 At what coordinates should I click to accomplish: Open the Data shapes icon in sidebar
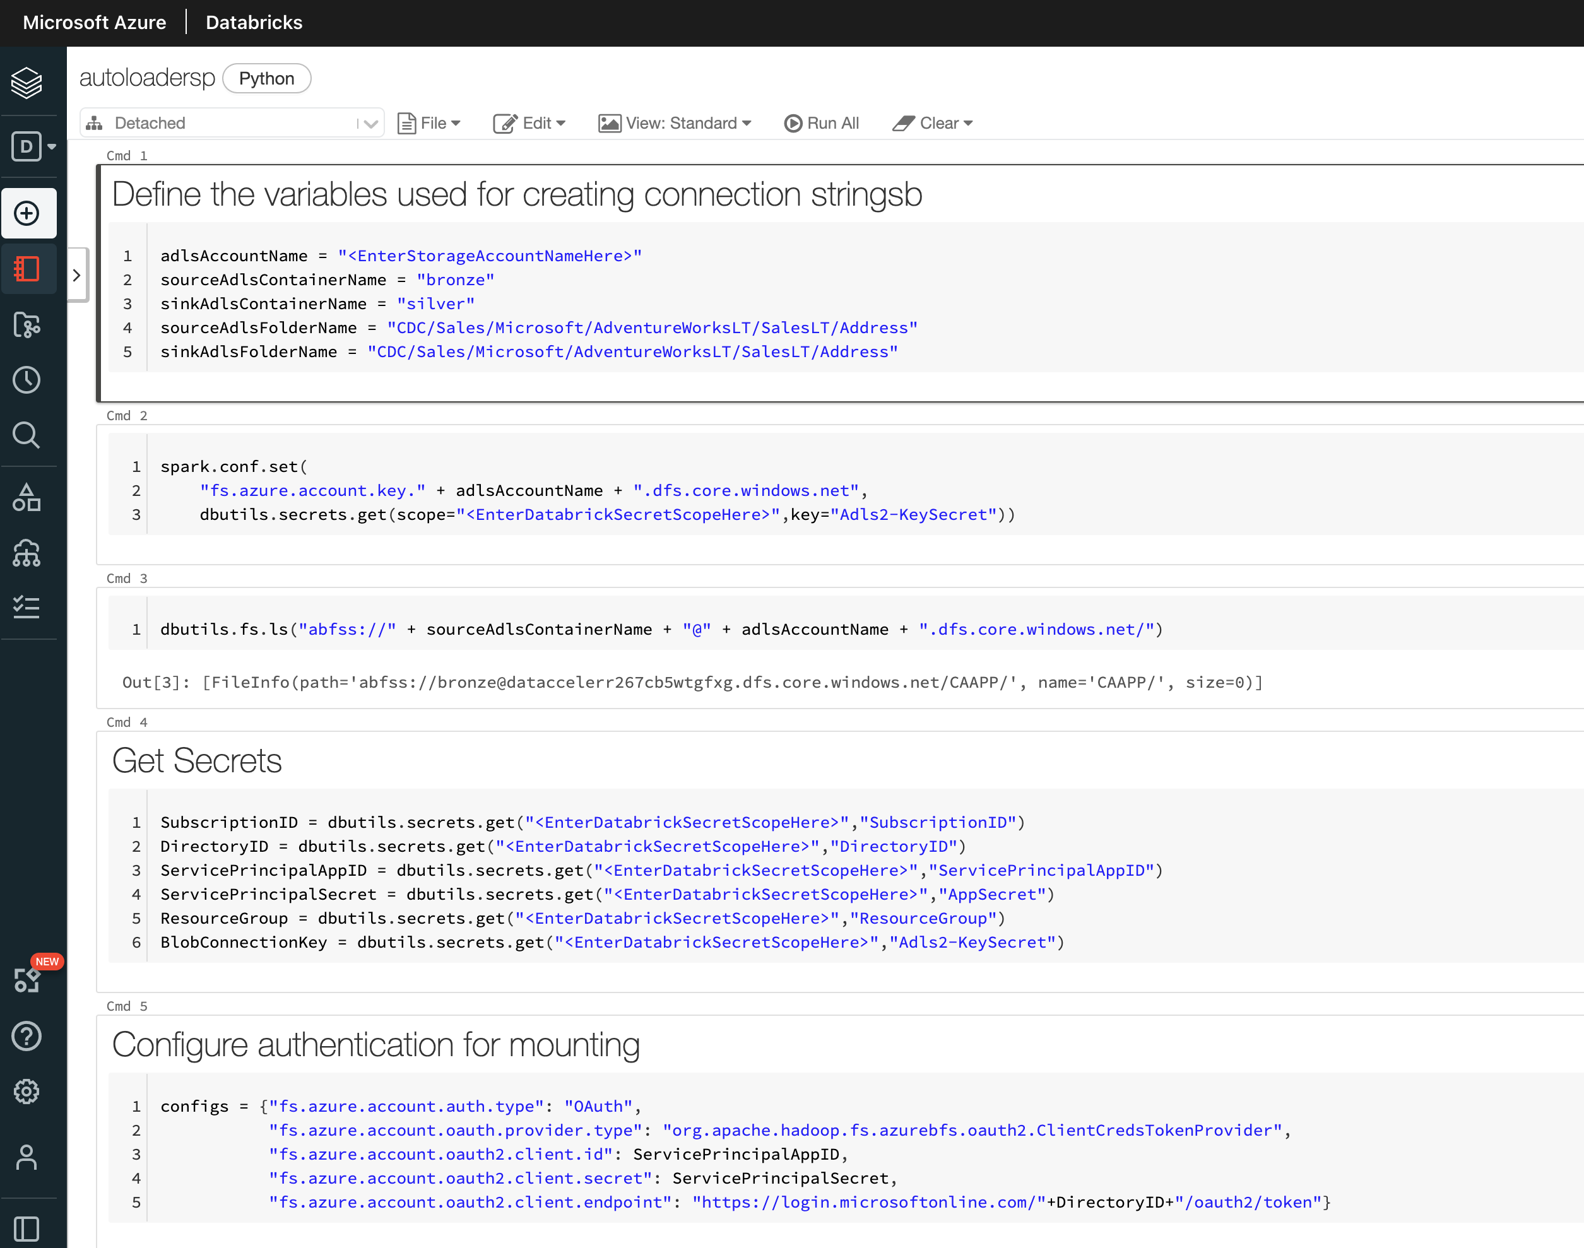click(x=28, y=498)
